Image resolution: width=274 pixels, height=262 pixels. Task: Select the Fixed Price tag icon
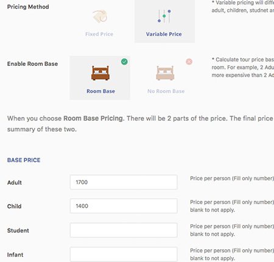pyautogui.click(x=100, y=16)
